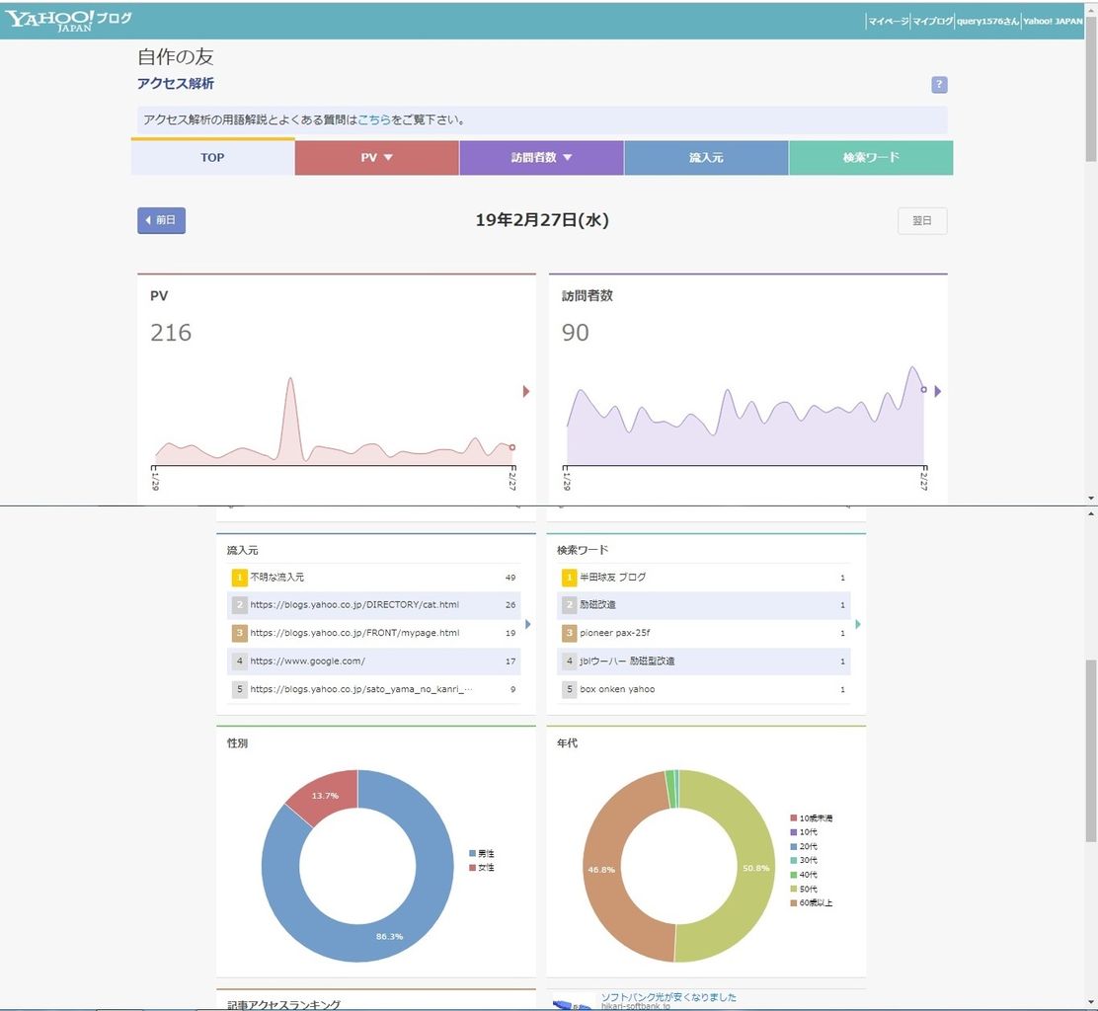Click the 翌日 next day button
This screenshot has height=1011, width=1098.
pos(922,220)
